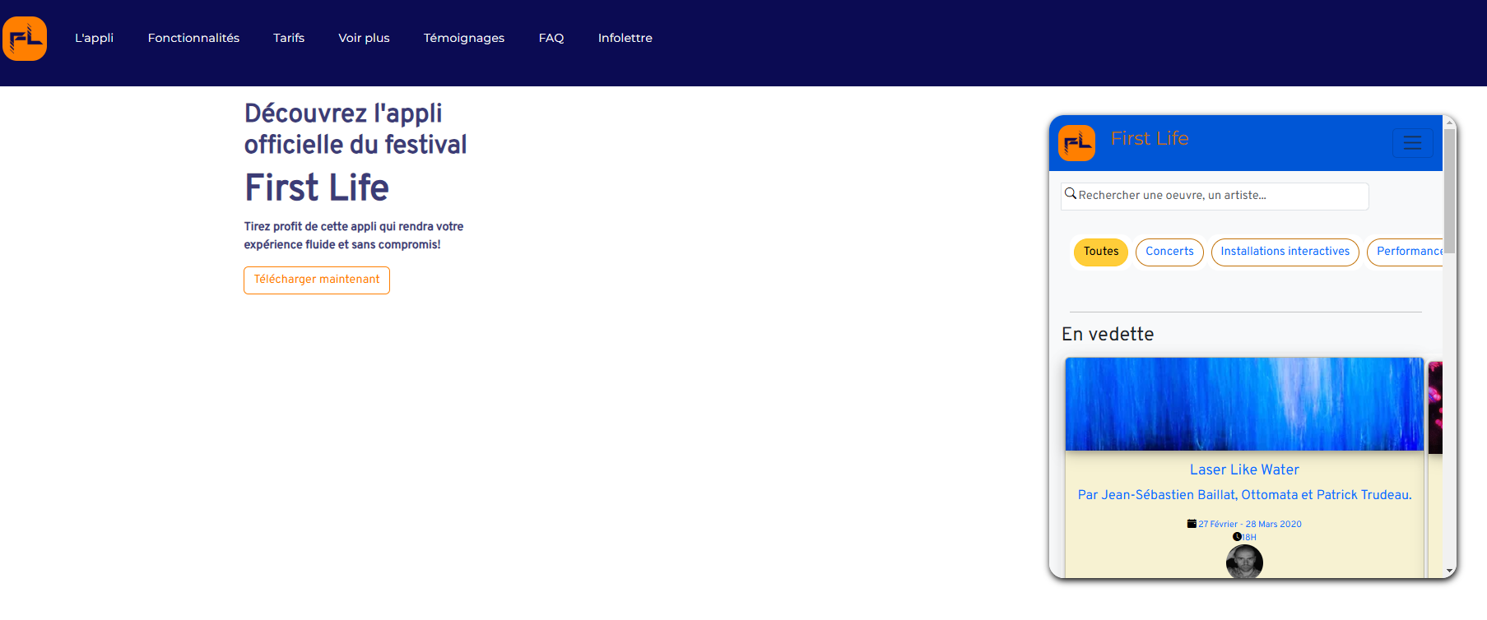The image size is (1487, 620).
Task: Select the Performances filter chip
Action: click(1406, 252)
